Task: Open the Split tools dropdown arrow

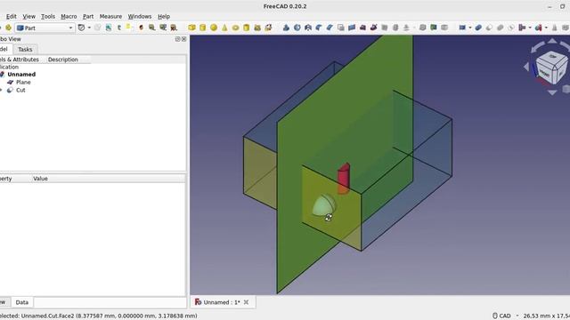Action: pyautogui.click(x=546, y=28)
